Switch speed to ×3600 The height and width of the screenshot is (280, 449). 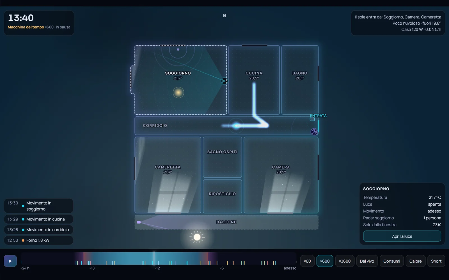click(x=345, y=261)
